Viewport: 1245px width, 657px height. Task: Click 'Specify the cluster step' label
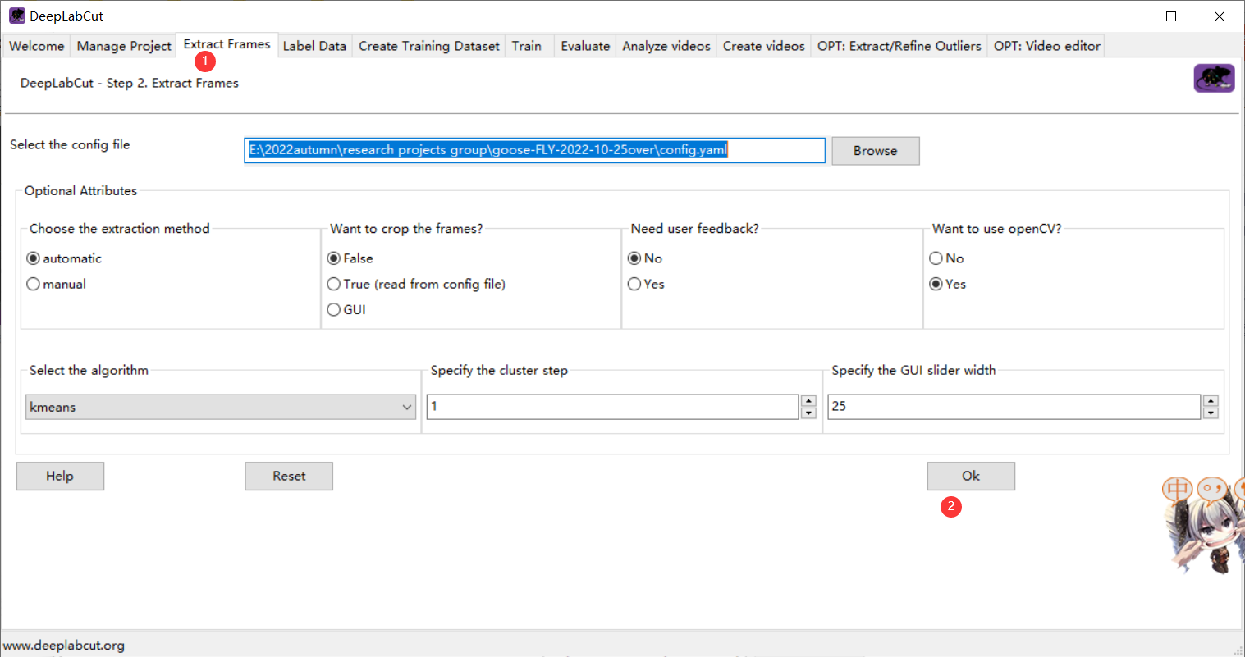499,371
